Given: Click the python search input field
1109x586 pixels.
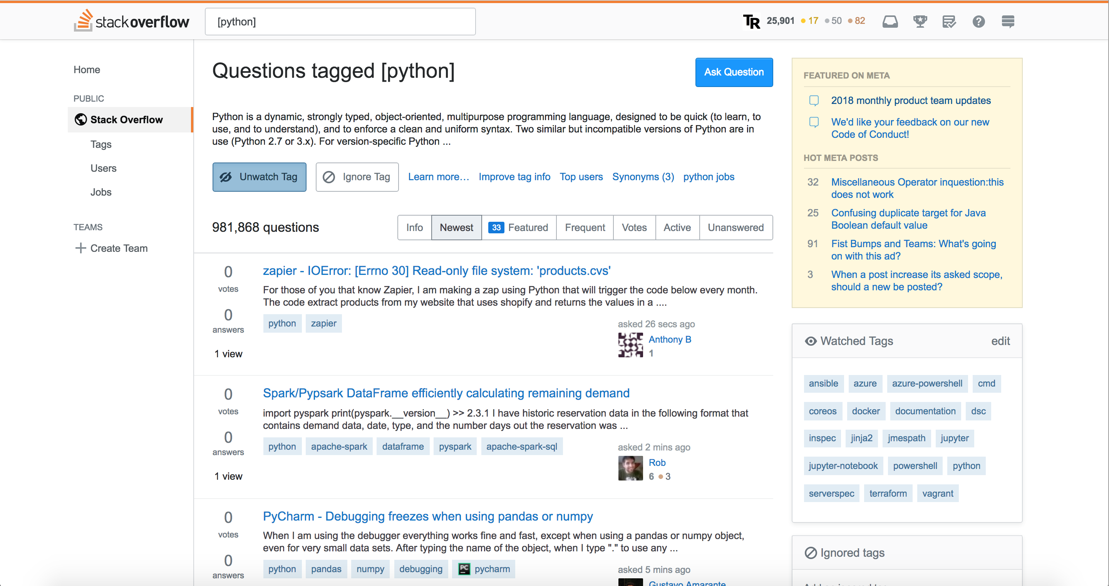Looking at the screenshot, I should click(x=340, y=22).
